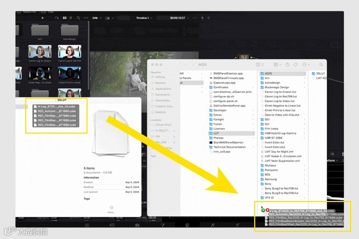The width and height of the screenshot is (359, 239).
Task: Open the Finder group-by grid dropdown
Action: point(277,65)
